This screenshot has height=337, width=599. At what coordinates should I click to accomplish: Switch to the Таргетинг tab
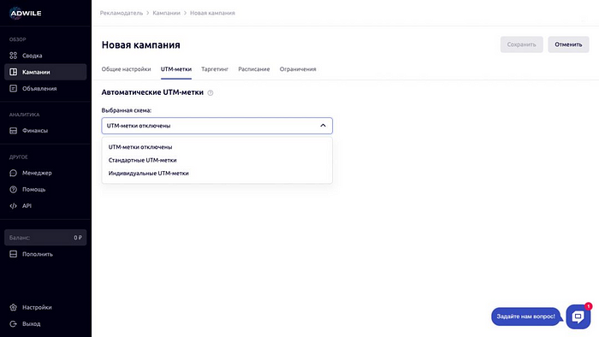point(215,69)
